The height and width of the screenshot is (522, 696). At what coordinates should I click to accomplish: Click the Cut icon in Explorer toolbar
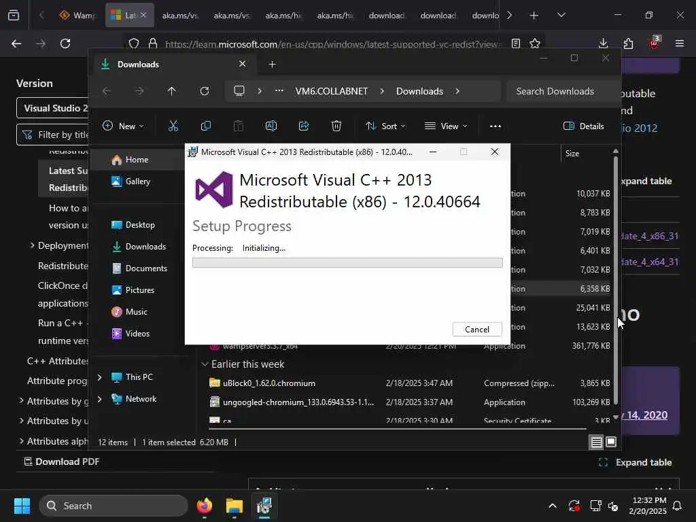tap(173, 126)
